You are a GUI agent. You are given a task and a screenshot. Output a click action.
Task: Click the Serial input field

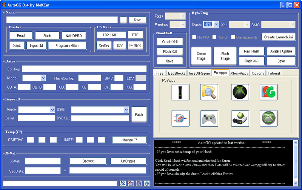(37, 118)
